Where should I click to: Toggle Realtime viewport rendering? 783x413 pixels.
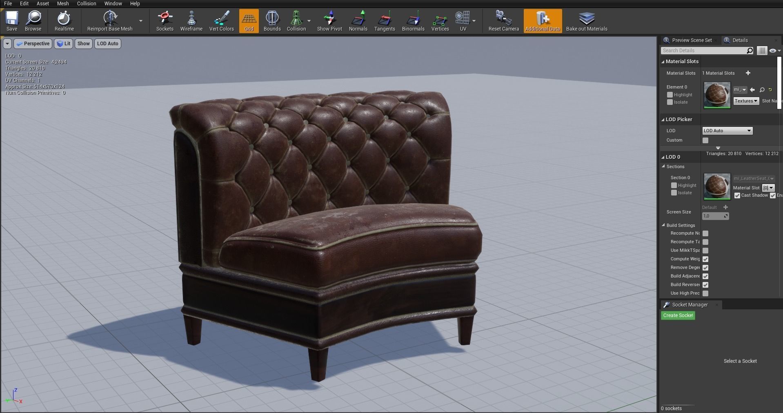[x=64, y=21]
